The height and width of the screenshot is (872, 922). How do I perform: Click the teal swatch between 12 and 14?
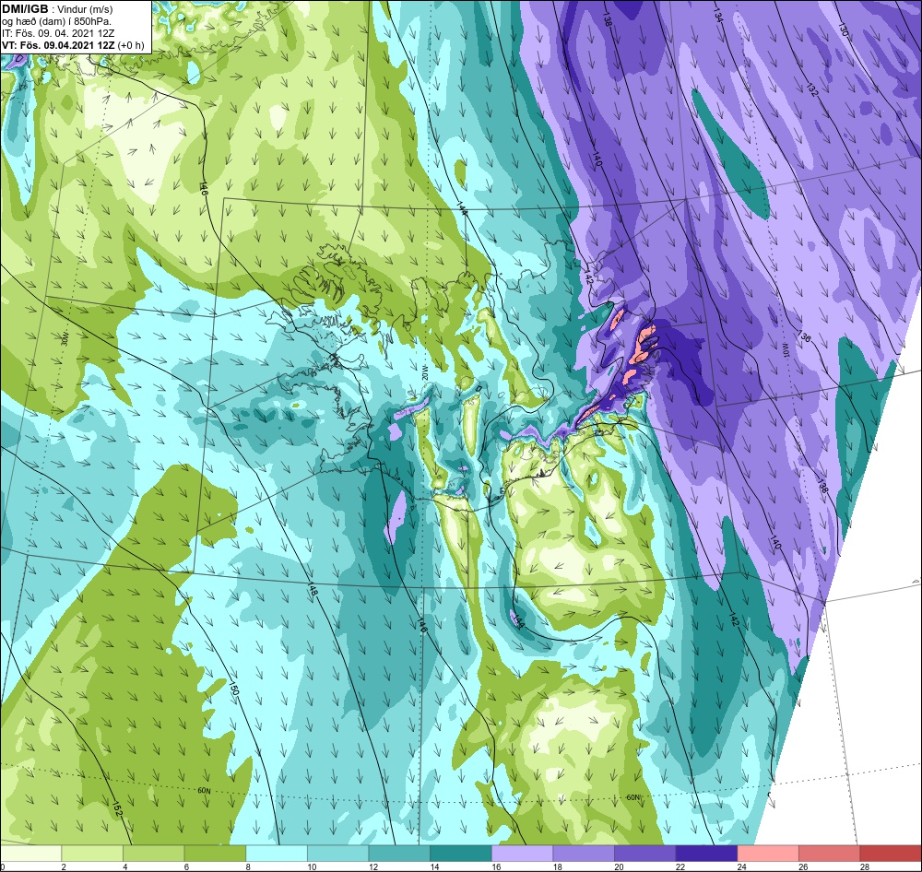pyautogui.click(x=399, y=854)
